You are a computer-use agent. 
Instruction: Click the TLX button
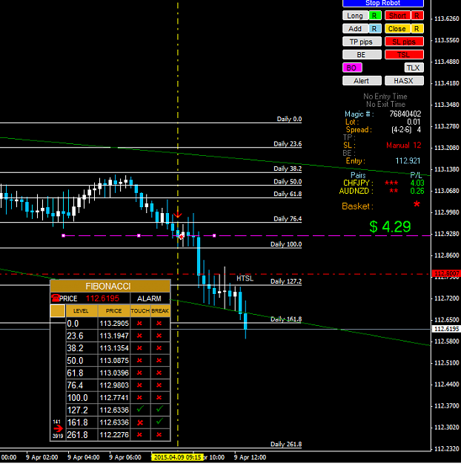(x=414, y=68)
